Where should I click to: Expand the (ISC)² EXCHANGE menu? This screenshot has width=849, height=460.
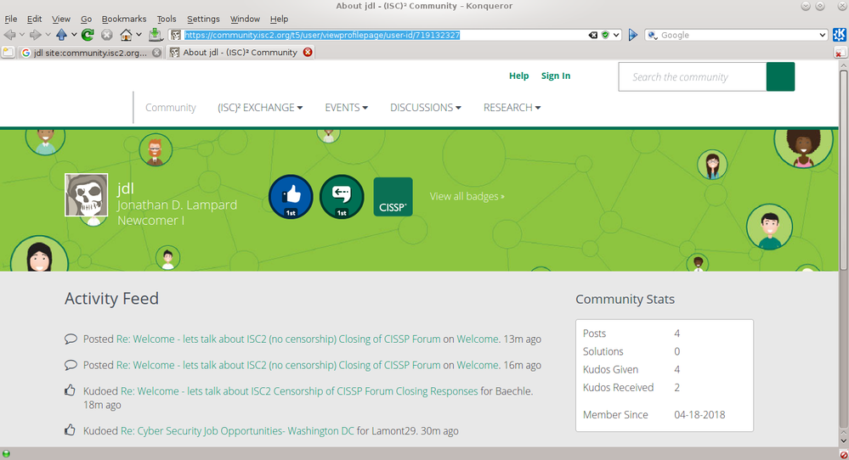coord(260,108)
